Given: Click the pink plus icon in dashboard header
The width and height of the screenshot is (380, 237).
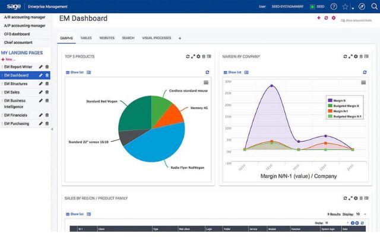Looking at the screenshot, I should 319,18.
